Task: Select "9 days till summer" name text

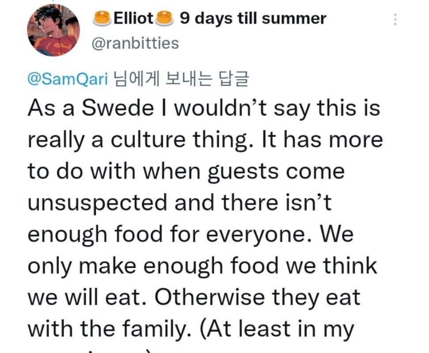Action: [253, 19]
